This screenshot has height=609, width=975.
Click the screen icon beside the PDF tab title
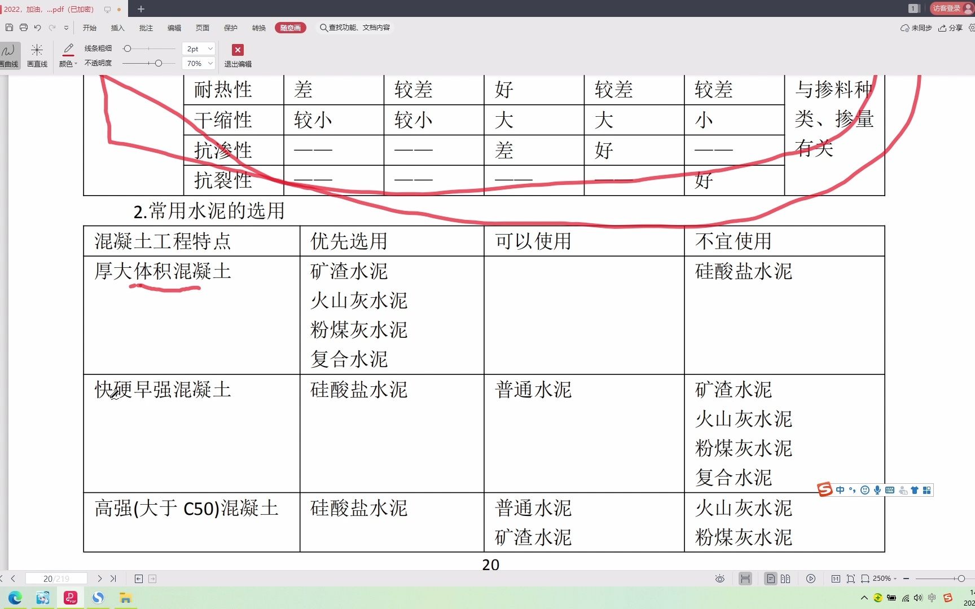coord(107,10)
